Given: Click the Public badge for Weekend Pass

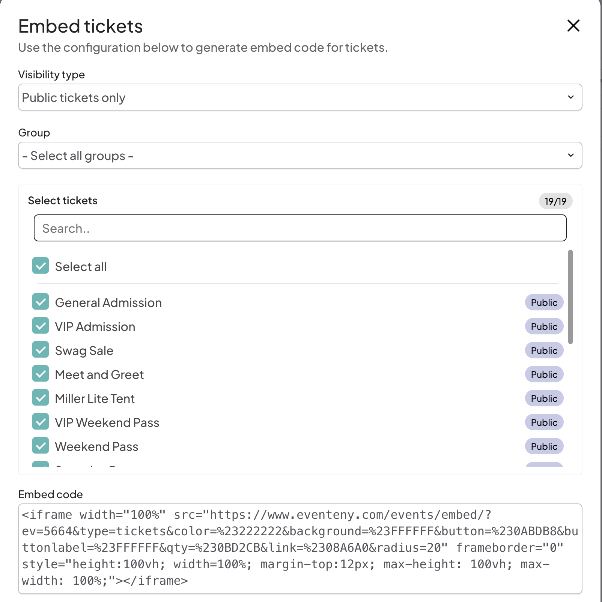Looking at the screenshot, I should coord(544,446).
